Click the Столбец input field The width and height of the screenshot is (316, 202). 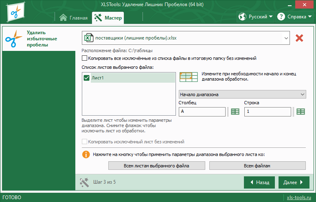(x=202, y=112)
